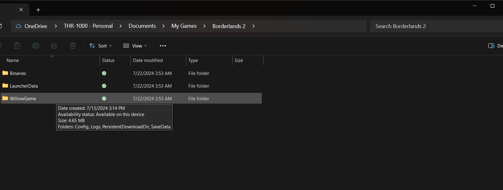Open the See more ellipsis menu
This screenshot has height=190, width=503.
163,46
